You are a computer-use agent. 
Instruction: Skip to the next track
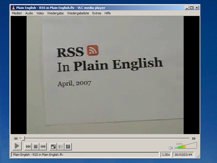43,147
